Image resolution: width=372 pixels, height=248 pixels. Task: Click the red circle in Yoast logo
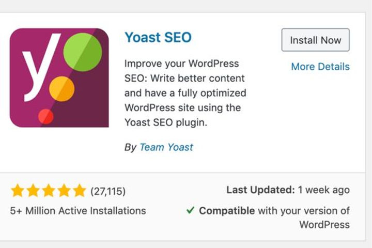point(46,117)
